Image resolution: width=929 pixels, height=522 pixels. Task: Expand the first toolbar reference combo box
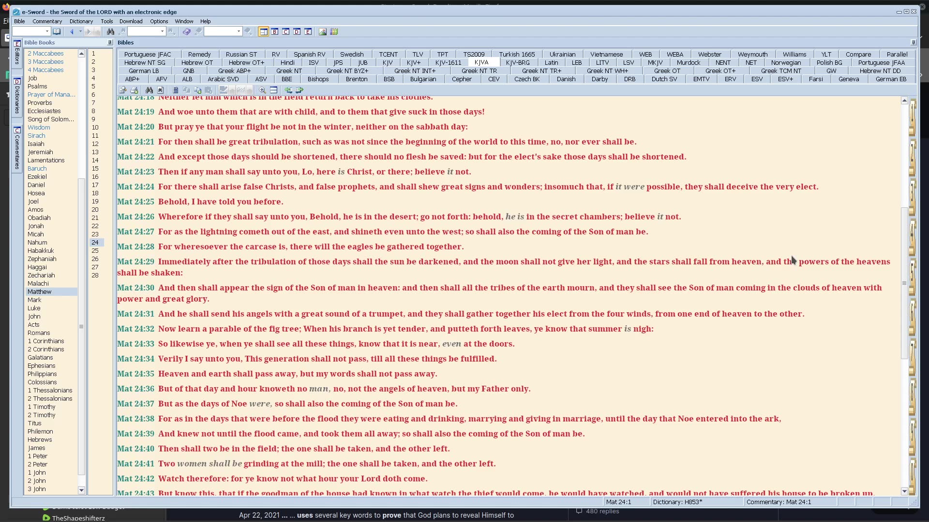[47, 32]
